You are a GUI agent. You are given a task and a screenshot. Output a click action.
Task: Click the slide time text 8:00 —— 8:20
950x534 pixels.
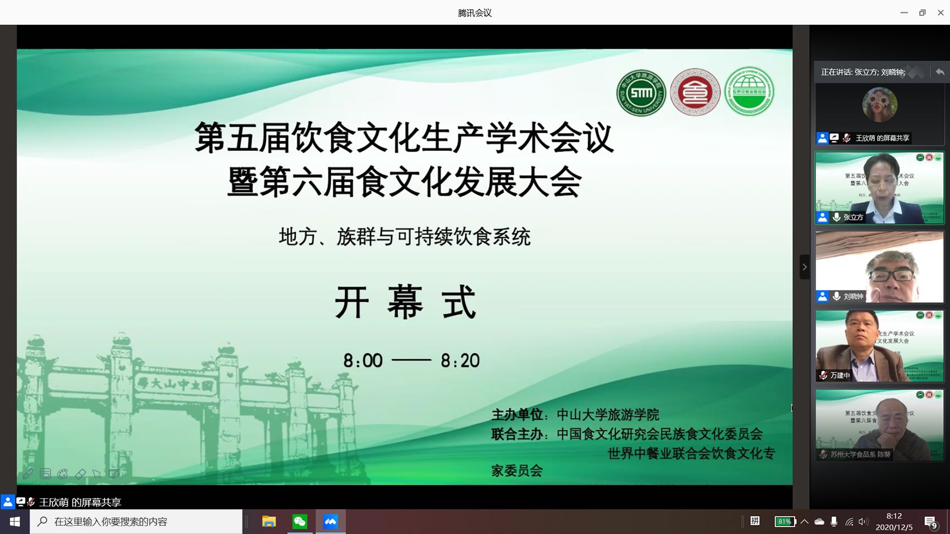[411, 361]
